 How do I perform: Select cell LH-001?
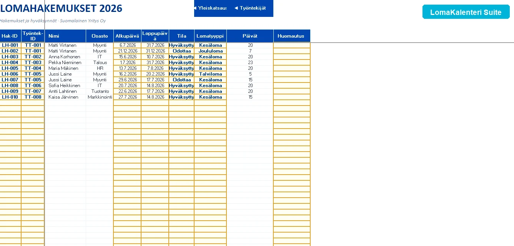10,45
